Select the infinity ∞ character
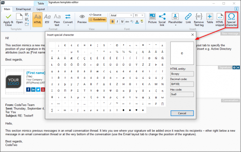 click(x=65, y=110)
